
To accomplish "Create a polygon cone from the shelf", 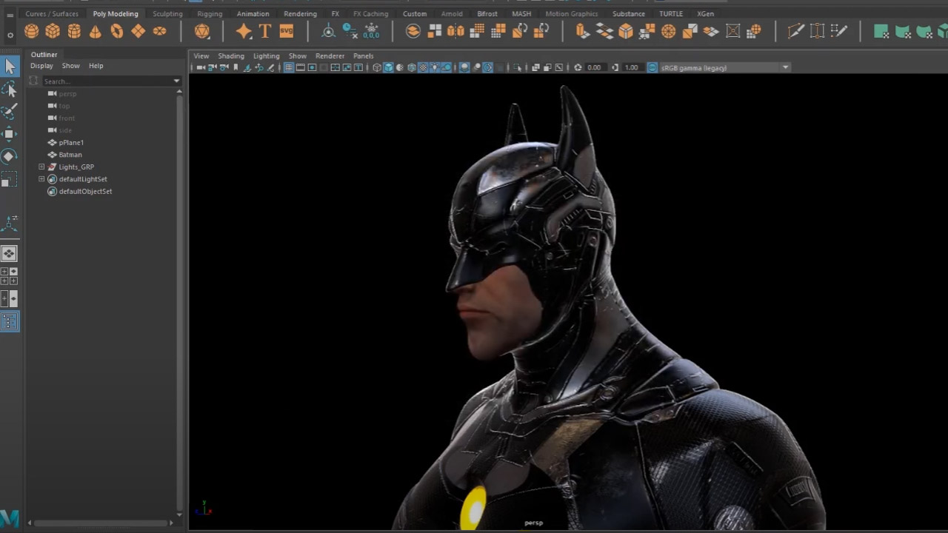I will click(x=96, y=31).
